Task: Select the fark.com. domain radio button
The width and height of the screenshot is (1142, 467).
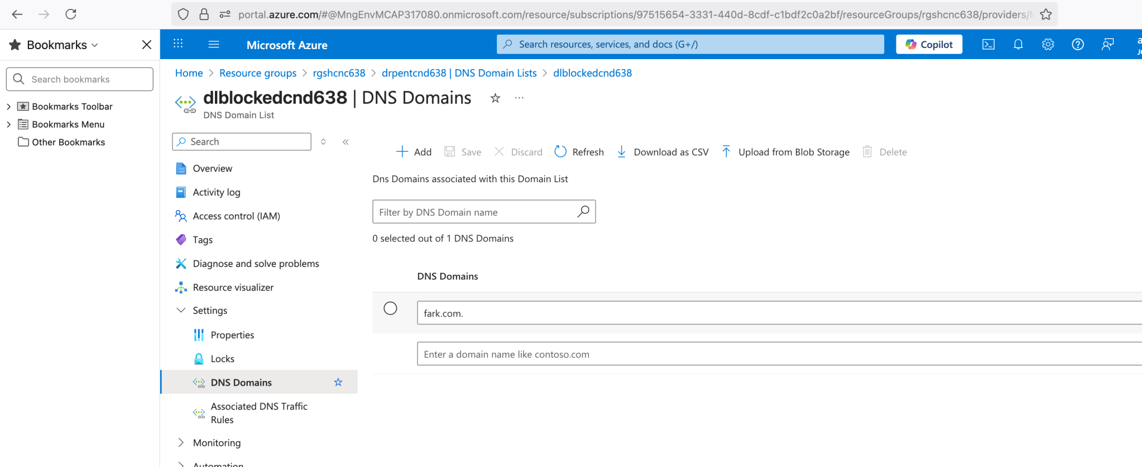Action: pos(390,308)
